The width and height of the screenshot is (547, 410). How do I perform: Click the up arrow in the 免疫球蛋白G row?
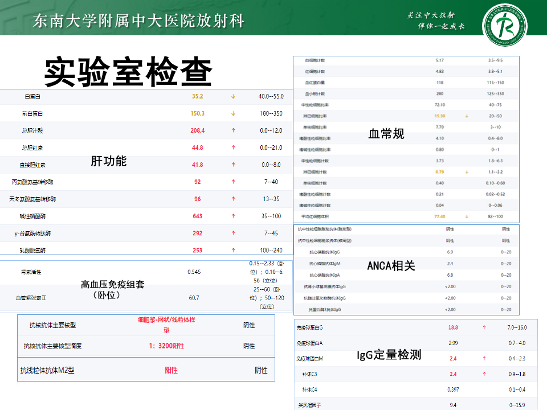point(484,327)
